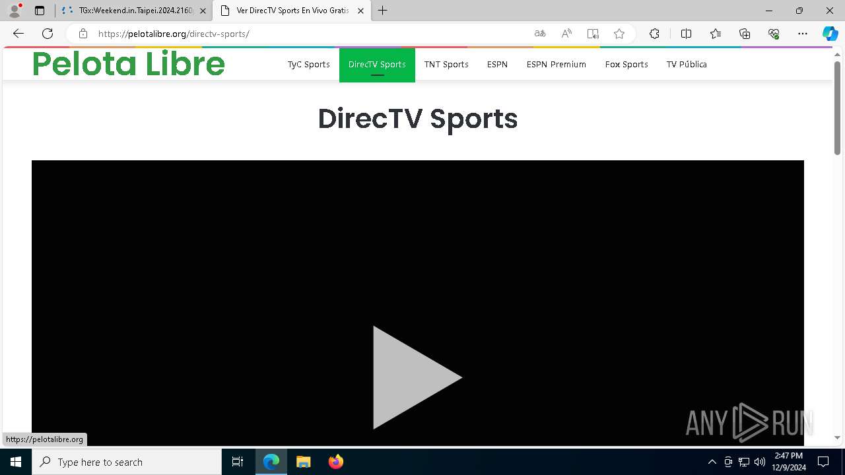Enter Immersive Reader view
The height and width of the screenshot is (475, 845).
tap(593, 34)
